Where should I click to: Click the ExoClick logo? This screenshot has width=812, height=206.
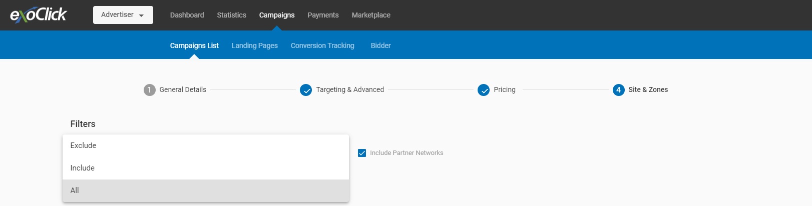(x=39, y=15)
